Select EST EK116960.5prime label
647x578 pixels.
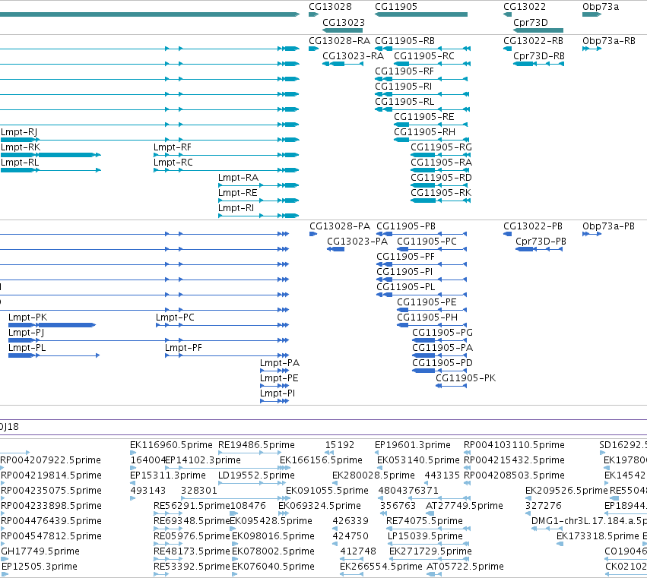[x=171, y=445]
